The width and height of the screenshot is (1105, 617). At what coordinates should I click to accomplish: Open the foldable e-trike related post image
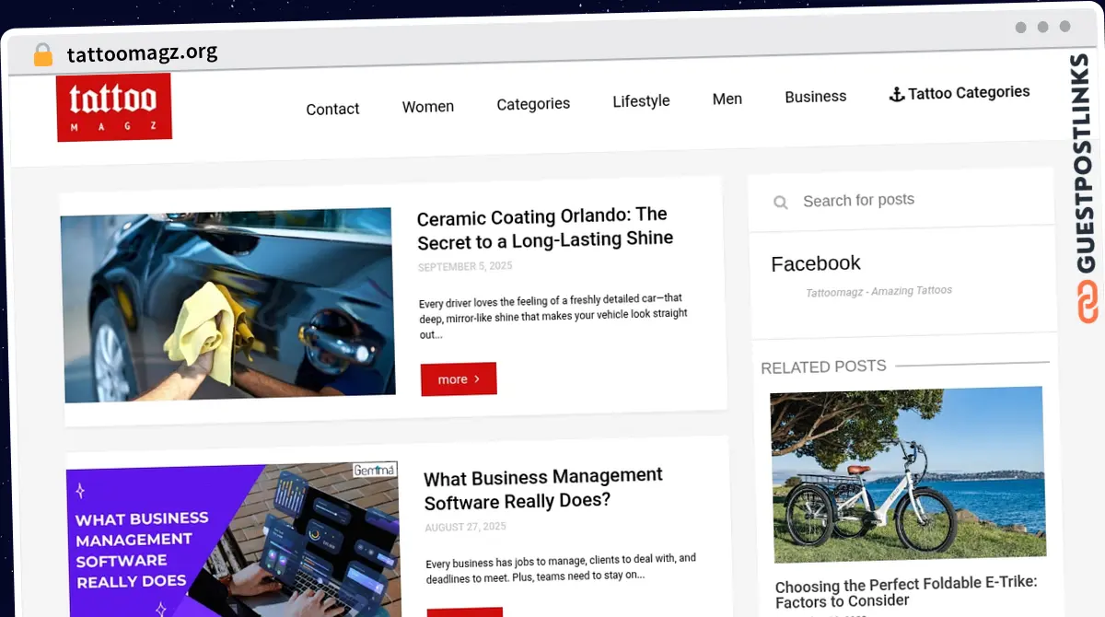click(x=908, y=473)
